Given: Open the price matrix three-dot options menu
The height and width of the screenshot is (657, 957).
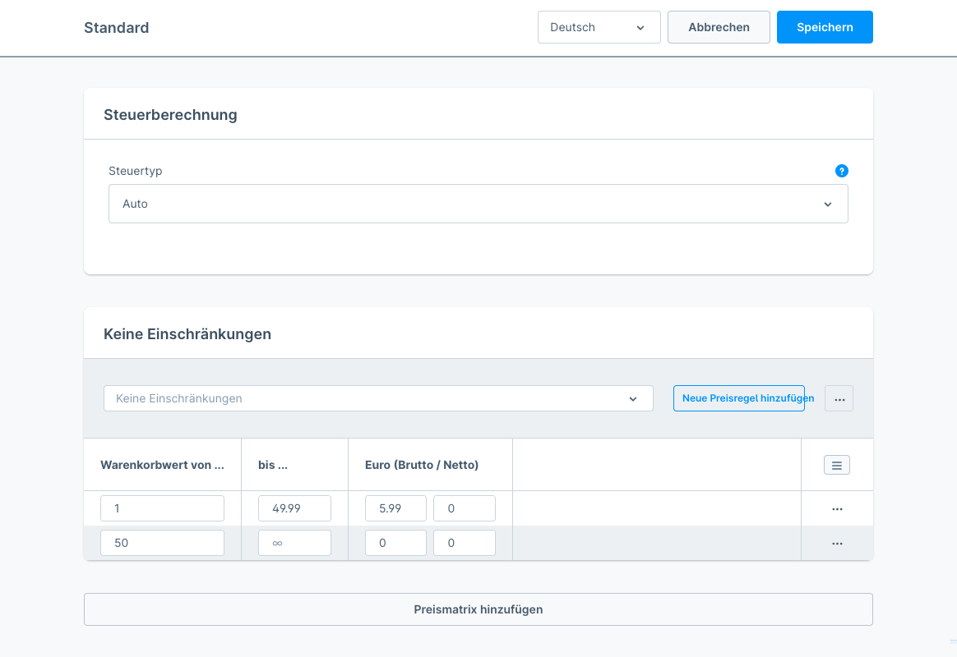Looking at the screenshot, I should point(839,398).
